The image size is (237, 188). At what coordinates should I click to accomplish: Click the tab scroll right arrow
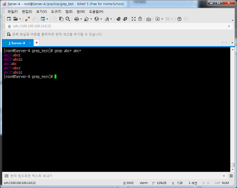[226, 43]
